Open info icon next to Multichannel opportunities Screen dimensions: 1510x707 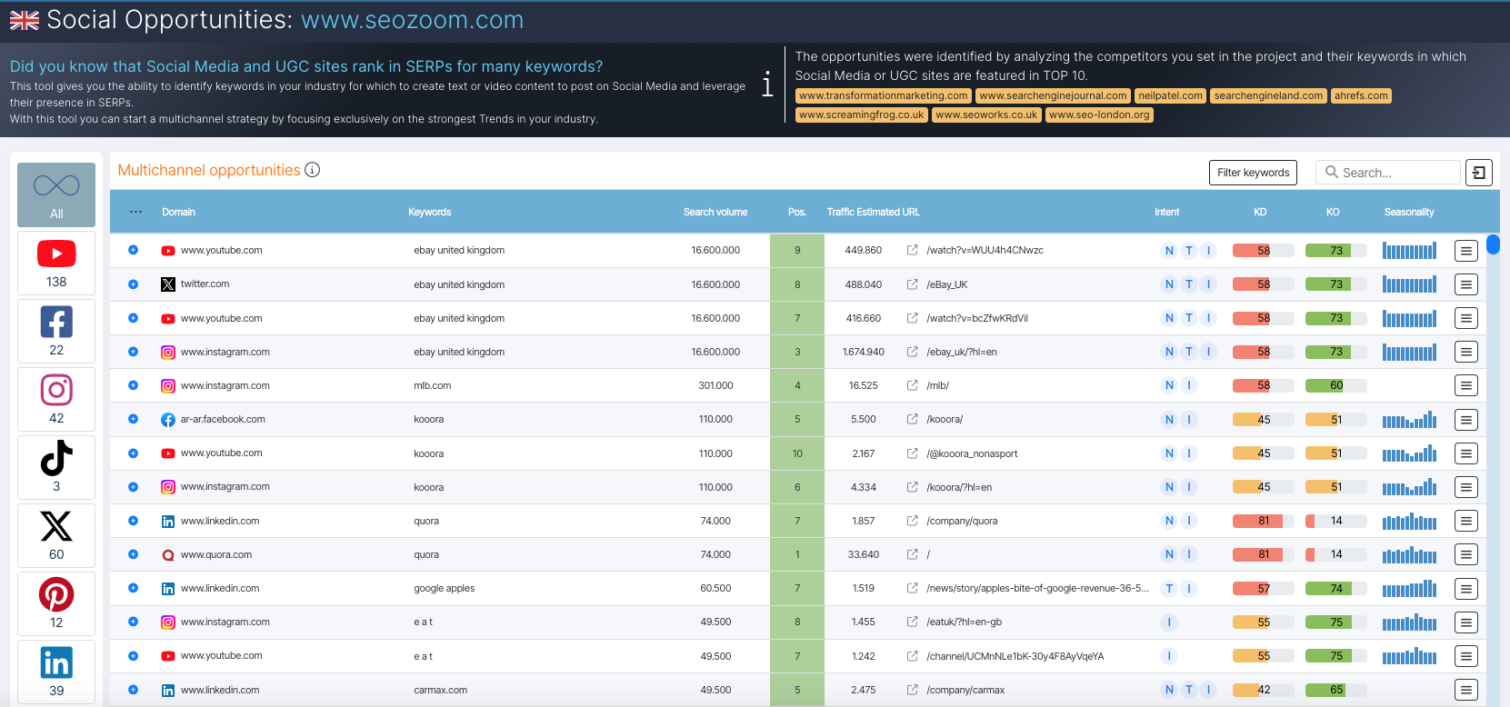[312, 170]
